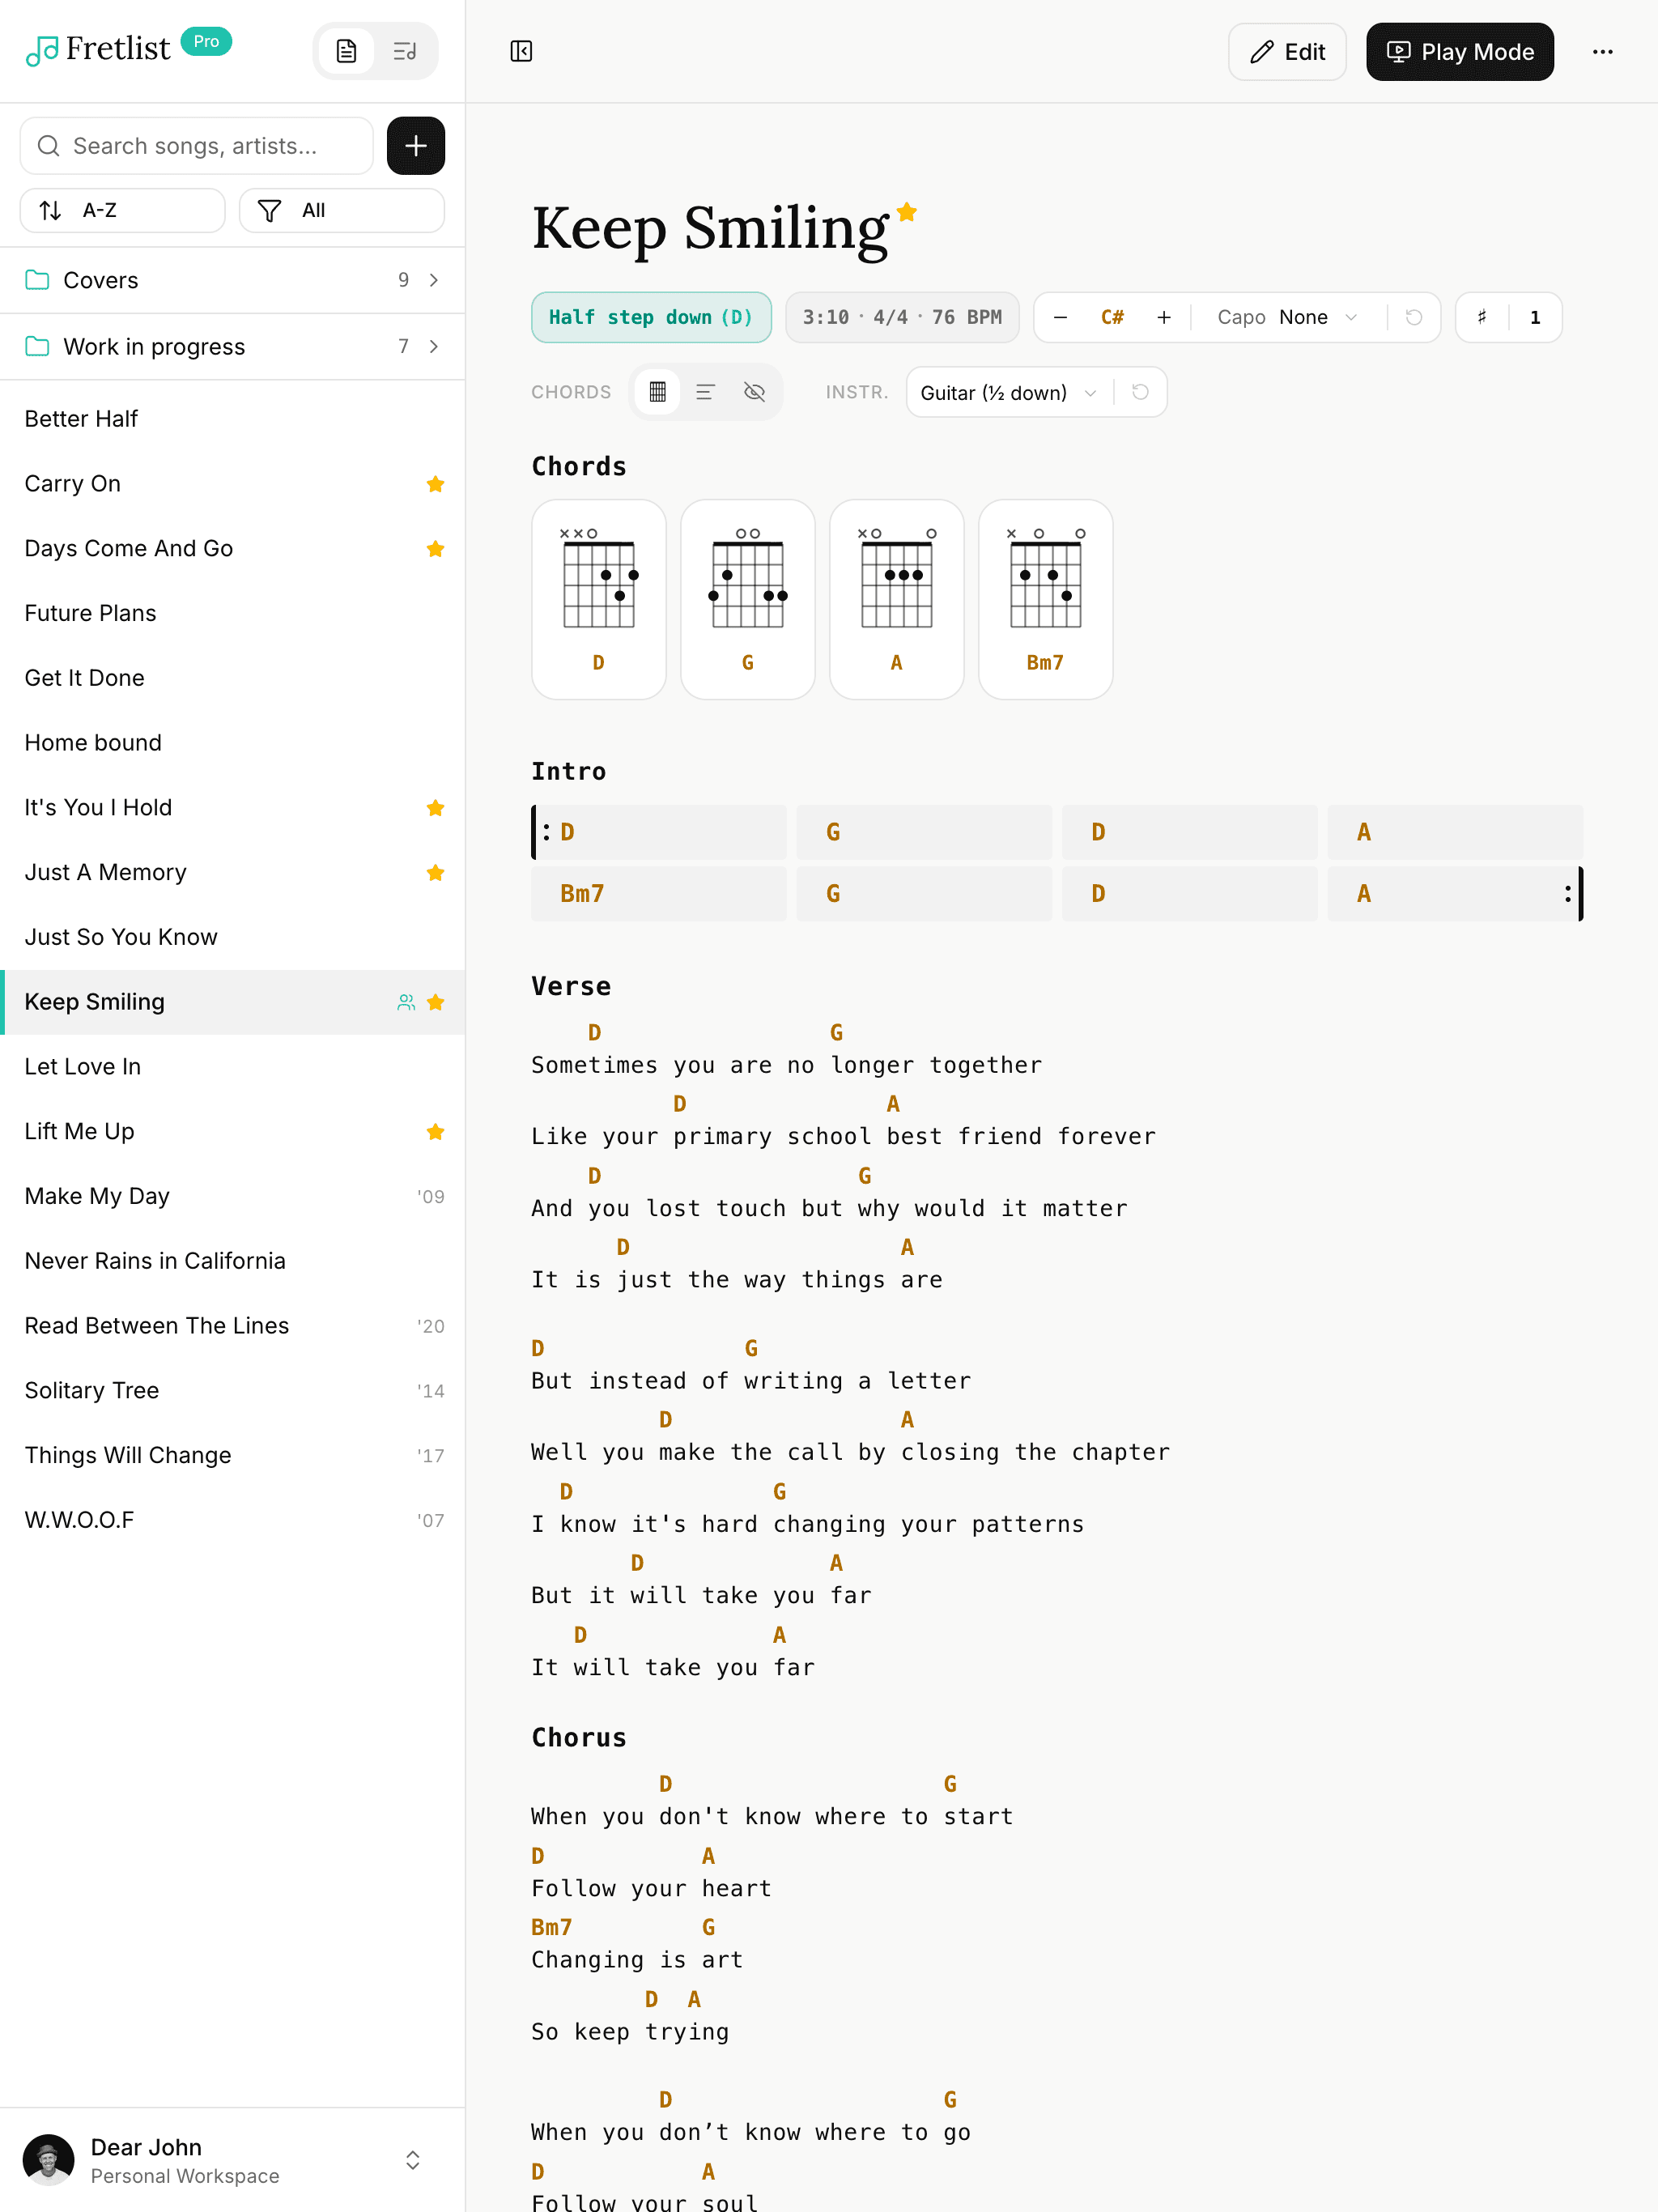The width and height of the screenshot is (1658, 2212).
Task: Open the All filter dropdown
Action: click(x=341, y=210)
